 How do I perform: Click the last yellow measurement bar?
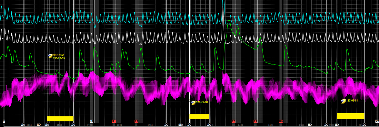[351, 116]
